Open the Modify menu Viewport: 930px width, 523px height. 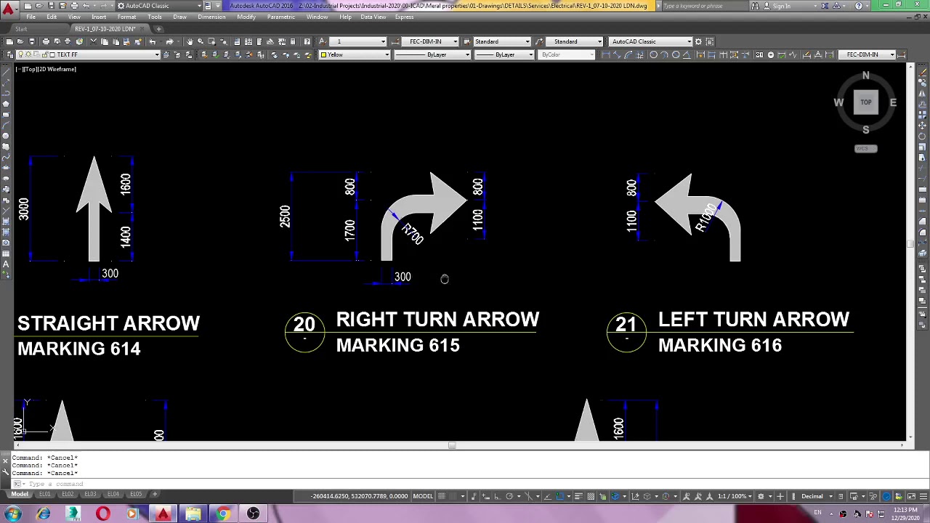click(x=246, y=17)
